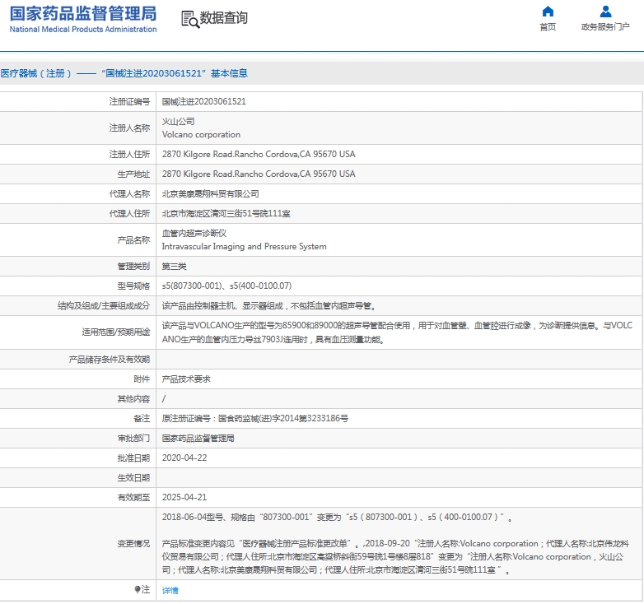Click the 注册人名称 label
The image size is (644, 604).
(x=129, y=128)
